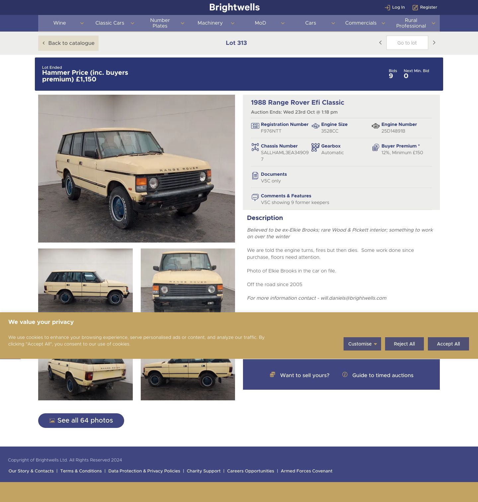Click the back chevron in Back to catalogue
Image resolution: width=478 pixels, height=502 pixels.
click(43, 43)
